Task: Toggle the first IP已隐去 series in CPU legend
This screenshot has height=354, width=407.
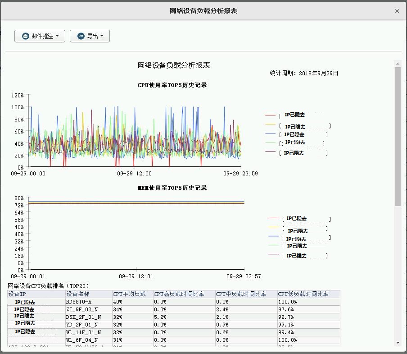Action: pyautogui.click(x=295, y=115)
